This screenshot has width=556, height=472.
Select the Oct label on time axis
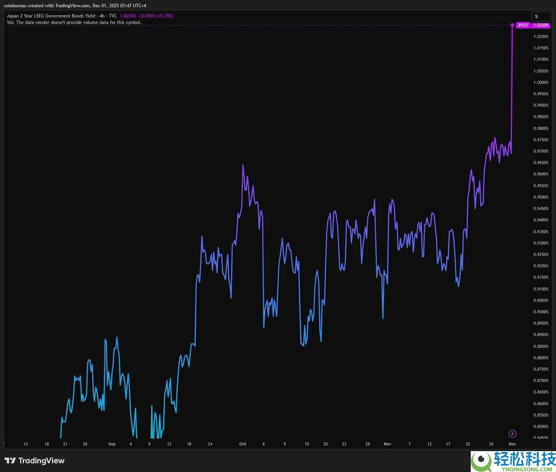242,444
